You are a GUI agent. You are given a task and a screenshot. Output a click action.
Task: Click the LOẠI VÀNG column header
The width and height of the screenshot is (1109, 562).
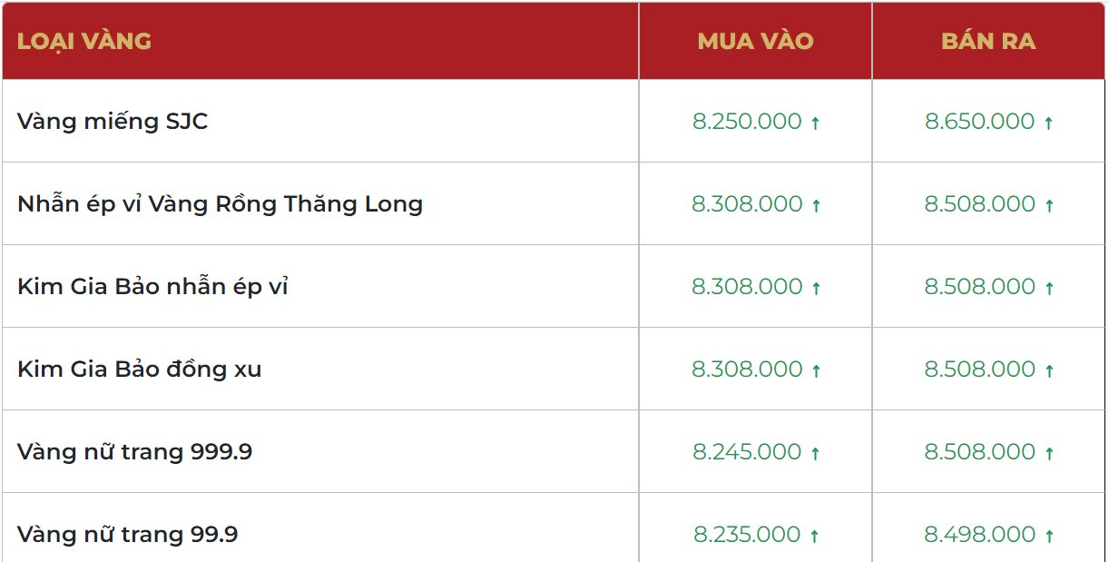(84, 41)
